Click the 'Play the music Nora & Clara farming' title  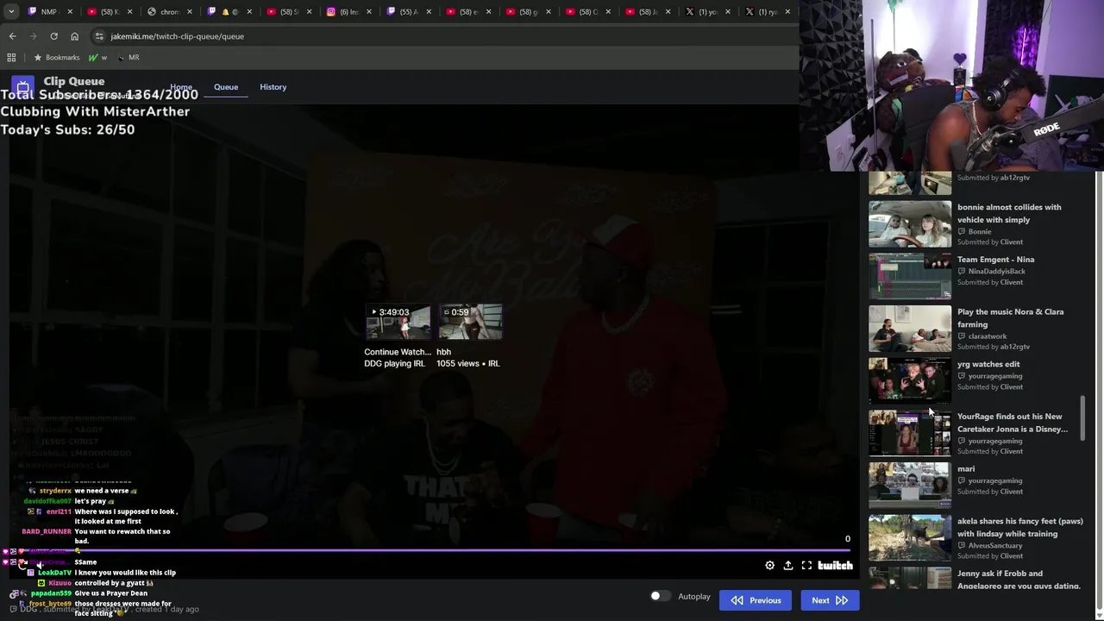pos(1010,318)
